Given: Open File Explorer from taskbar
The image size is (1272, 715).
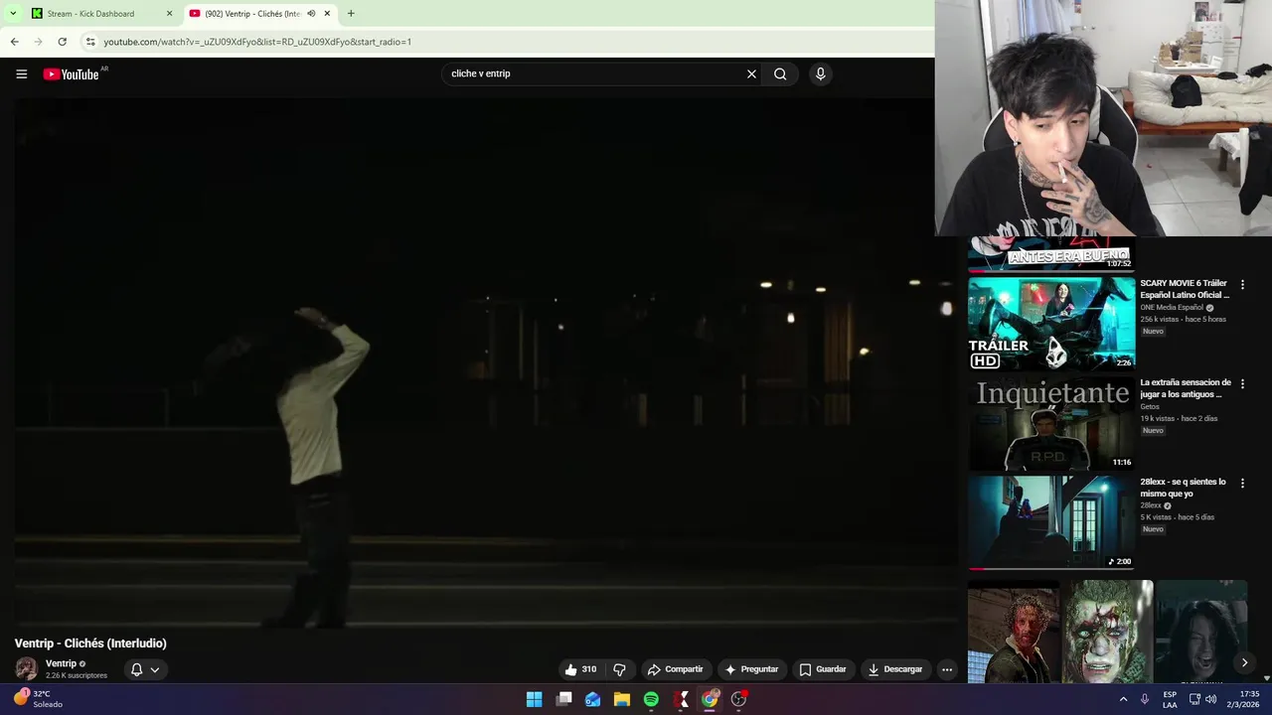Looking at the screenshot, I should (x=622, y=699).
